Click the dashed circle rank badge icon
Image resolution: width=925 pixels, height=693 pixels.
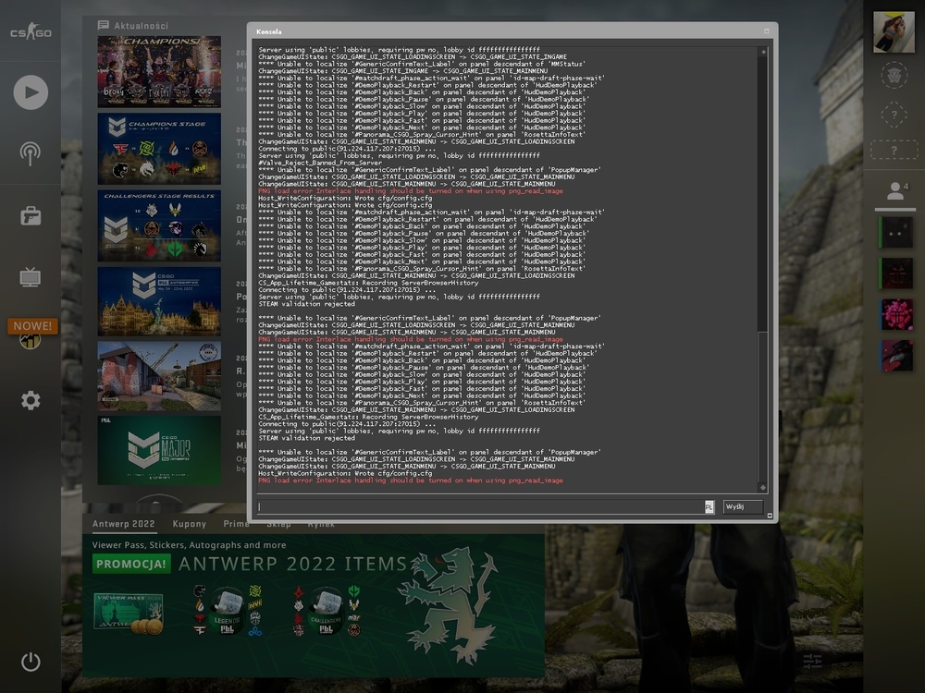(894, 76)
